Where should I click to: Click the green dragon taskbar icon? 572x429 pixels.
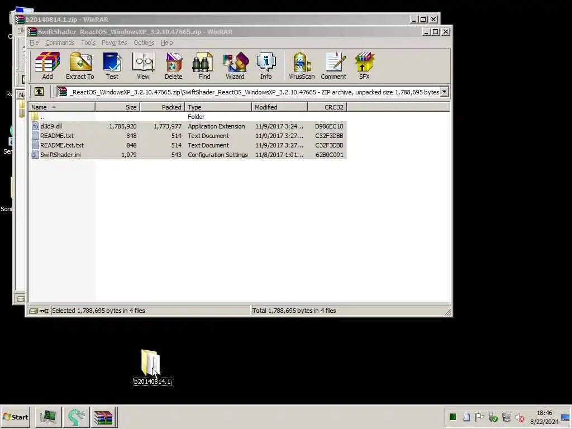pos(76,417)
